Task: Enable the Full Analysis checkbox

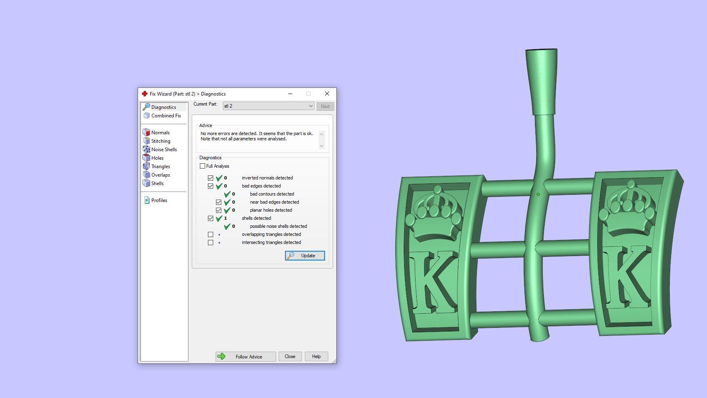Action: 202,166
